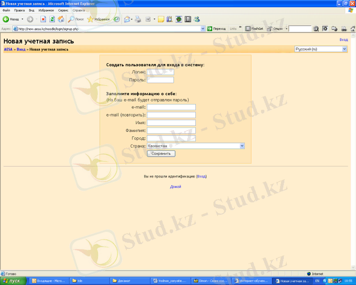Click the EN language indicator in tray
The height and width of the screenshot is (285, 356).
coord(317,281)
